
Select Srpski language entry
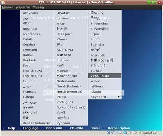[x=96, y=34]
